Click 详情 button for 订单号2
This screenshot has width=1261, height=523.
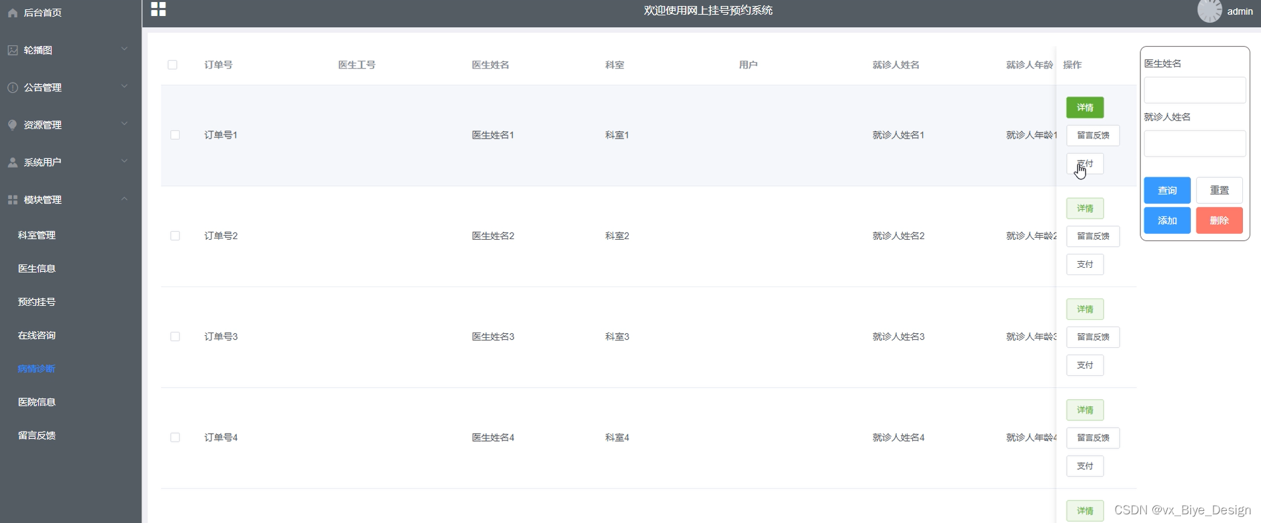pyautogui.click(x=1085, y=209)
